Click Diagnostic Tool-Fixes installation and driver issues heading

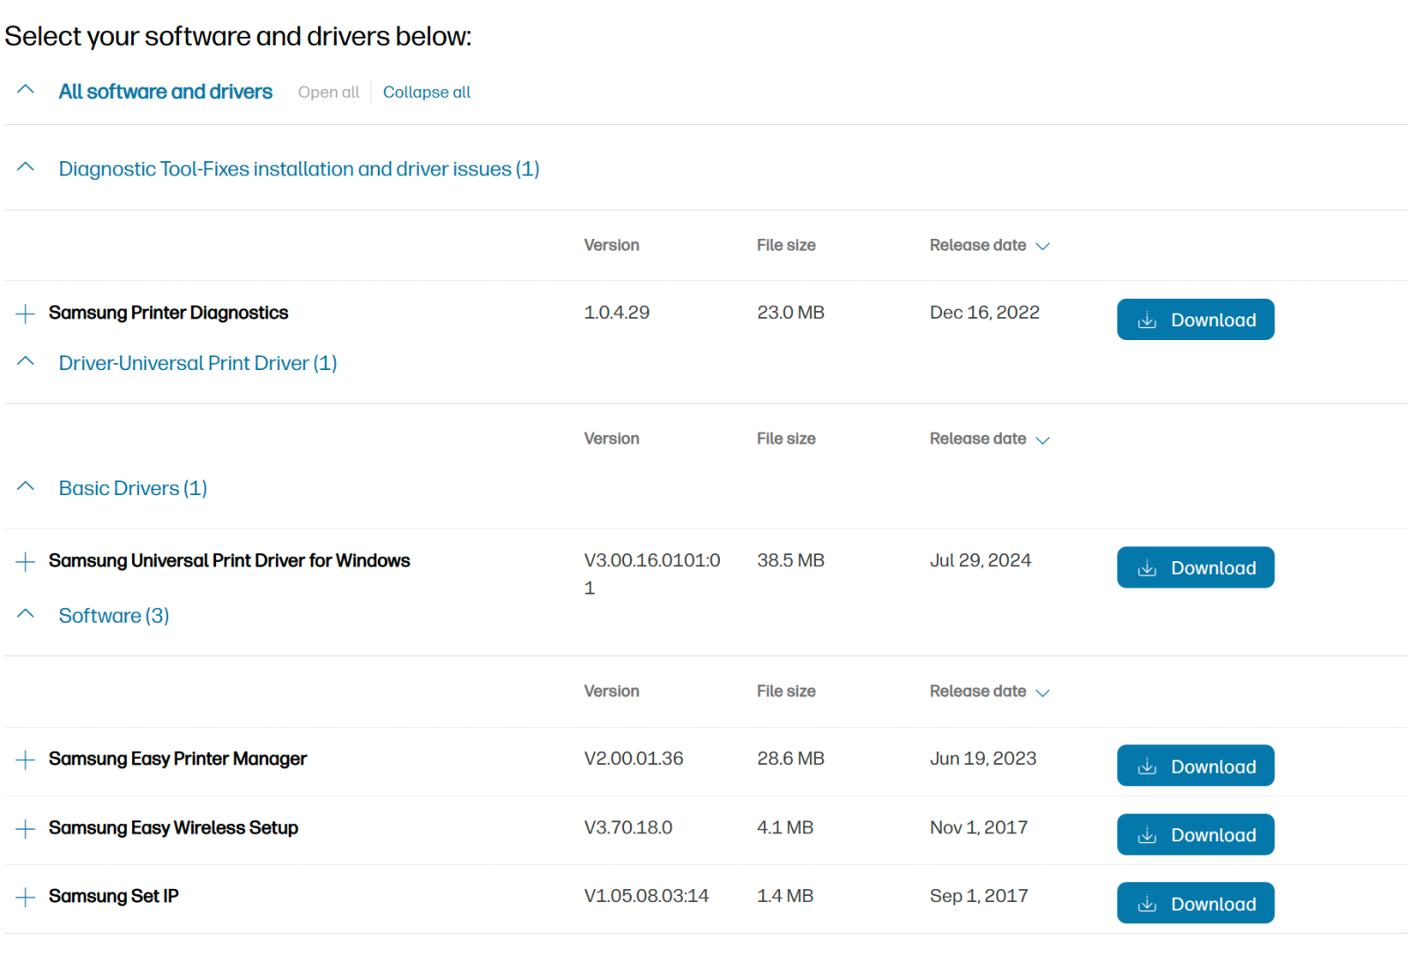[x=299, y=168]
